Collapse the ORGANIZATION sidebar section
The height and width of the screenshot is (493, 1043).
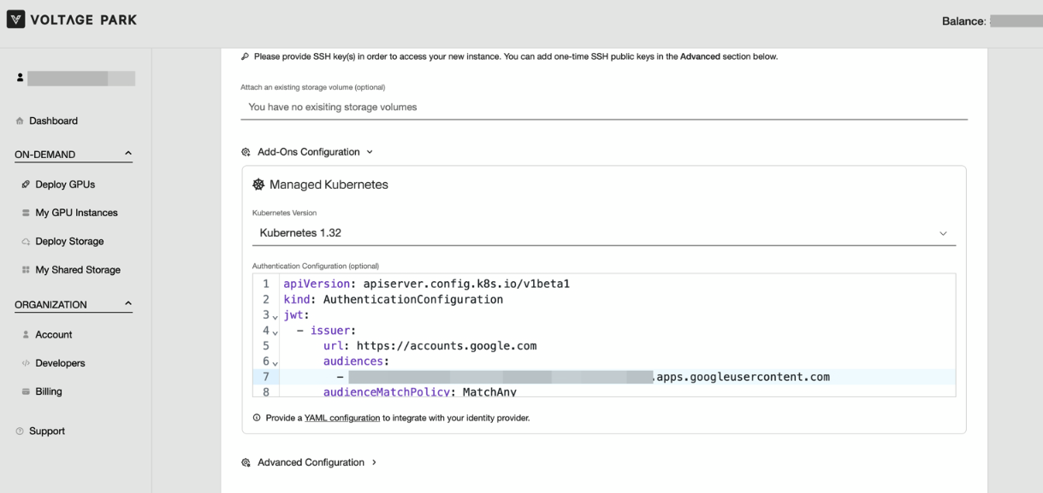point(128,304)
